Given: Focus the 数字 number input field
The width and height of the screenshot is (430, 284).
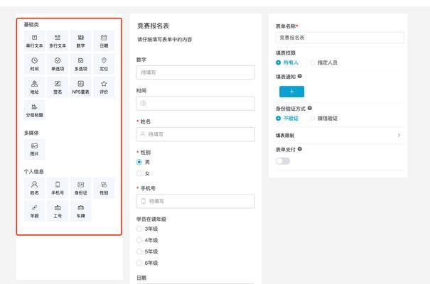Looking at the screenshot, I should [195, 72].
